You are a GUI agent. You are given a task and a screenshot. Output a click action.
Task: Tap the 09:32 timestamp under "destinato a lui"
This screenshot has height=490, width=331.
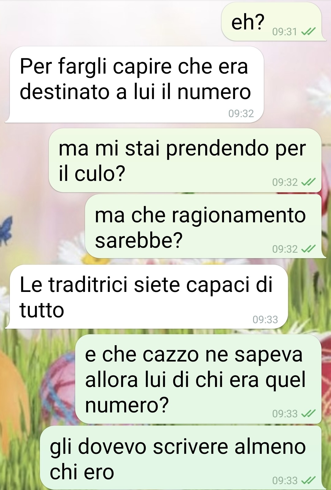[241, 113]
